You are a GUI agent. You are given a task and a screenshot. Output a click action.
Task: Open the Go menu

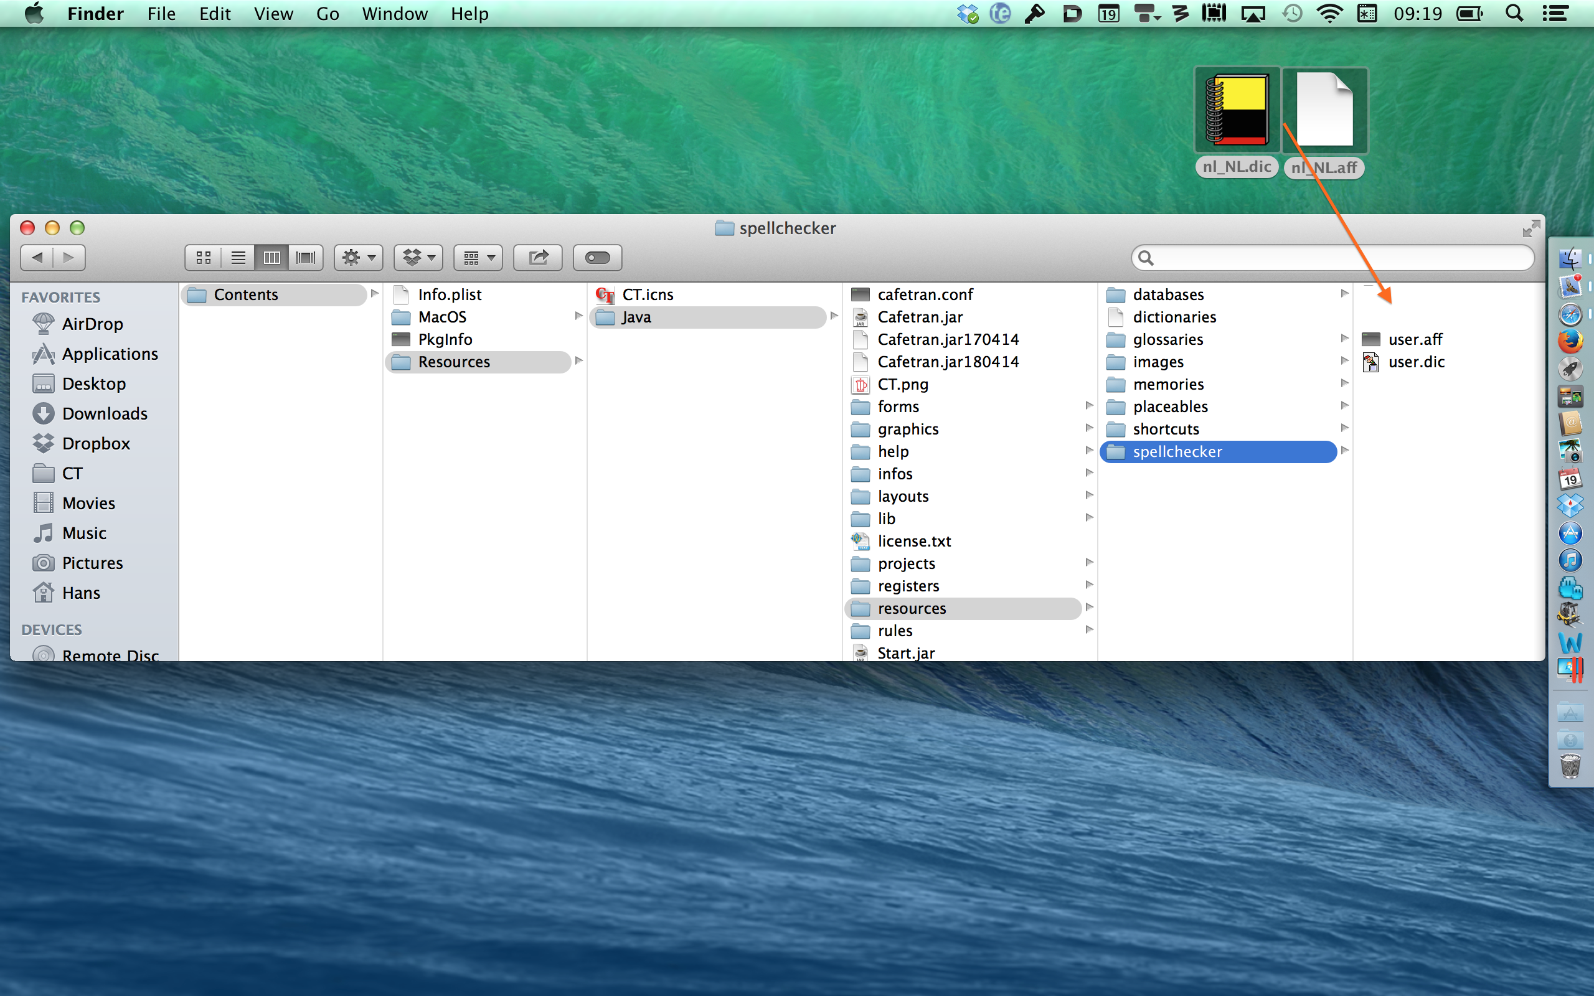point(328,14)
